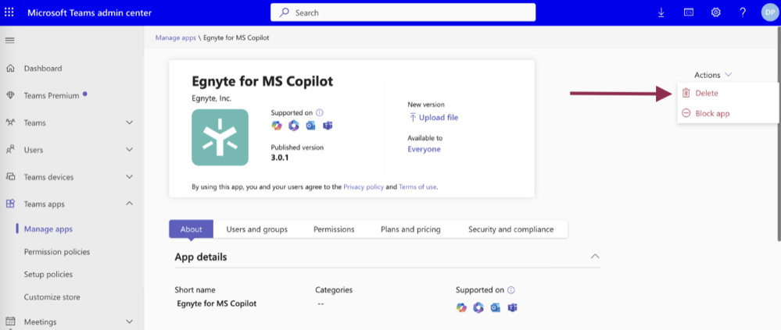Click the Outlook icon in App details
The image size is (781, 330).
495,307
